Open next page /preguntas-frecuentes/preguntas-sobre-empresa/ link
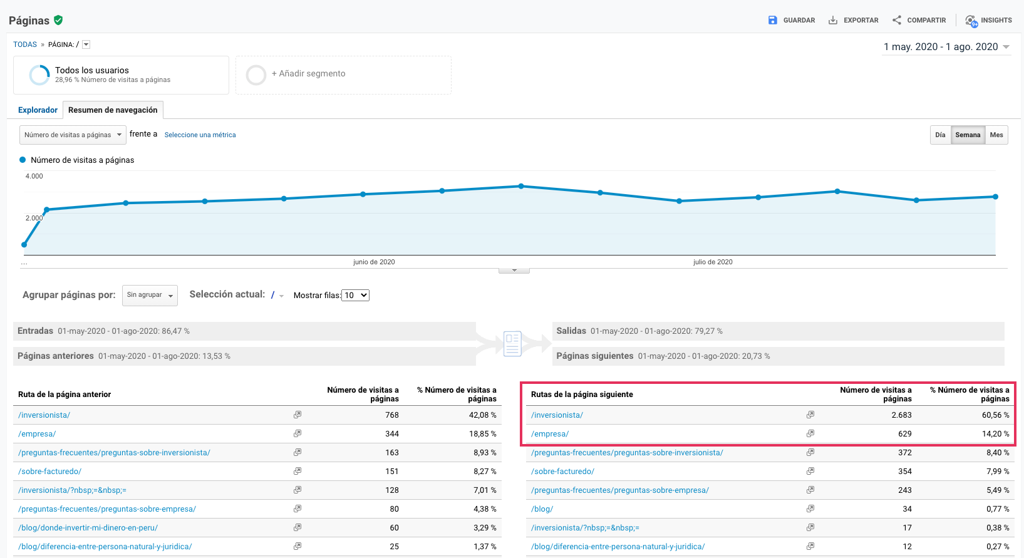 tap(620, 490)
